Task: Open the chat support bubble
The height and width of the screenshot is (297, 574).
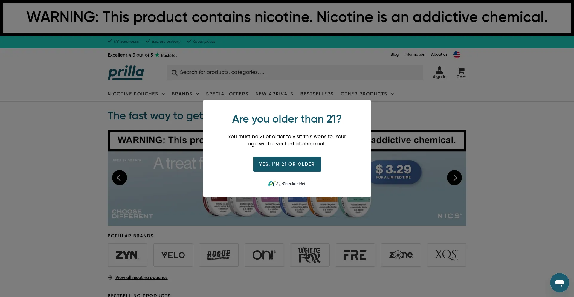Action: (559, 282)
